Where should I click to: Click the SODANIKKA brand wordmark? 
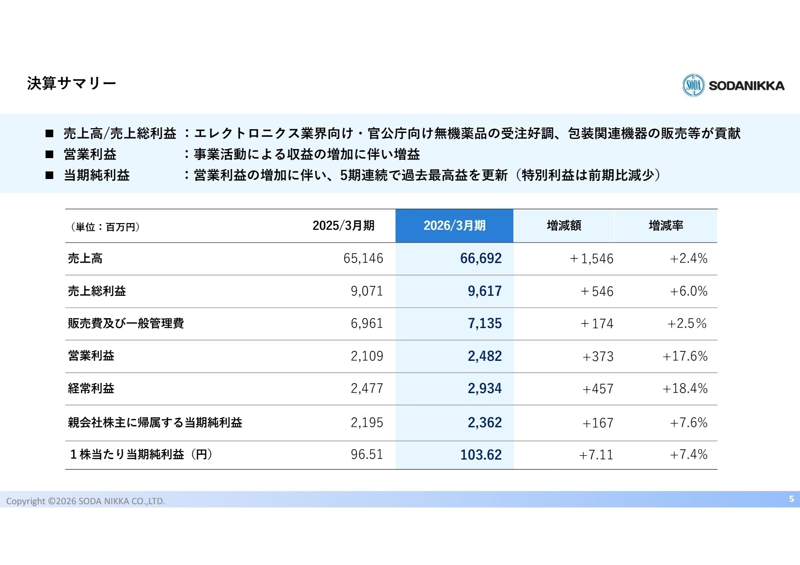[x=746, y=86]
